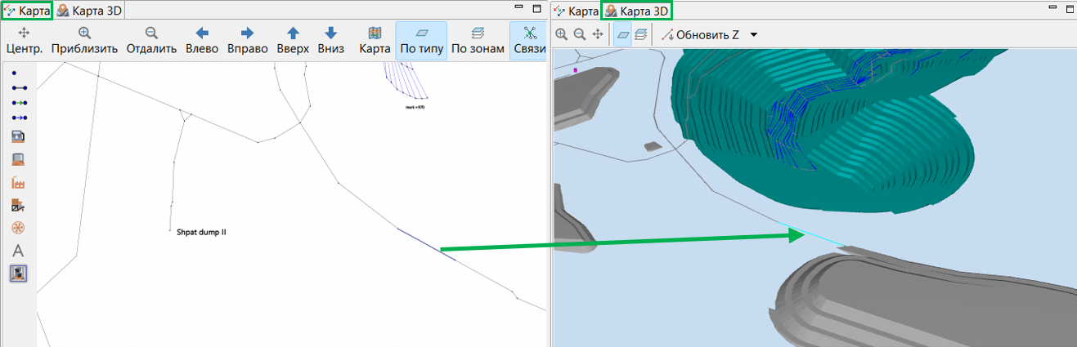Image resolution: width=1077 pixels, height=347 pixels.
Task: Enable the stacked layers view in 3D toolbar
Action: coord(642,34)
